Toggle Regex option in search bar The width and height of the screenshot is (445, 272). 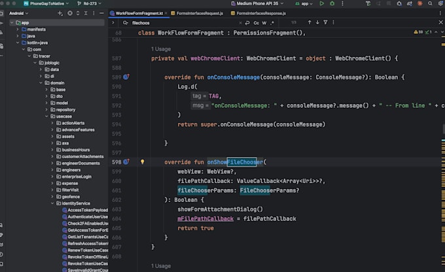coord(272,23)
